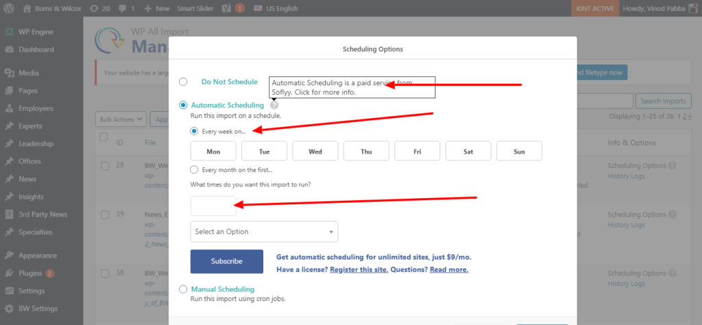Click the BW Settings gear icon

9,309
